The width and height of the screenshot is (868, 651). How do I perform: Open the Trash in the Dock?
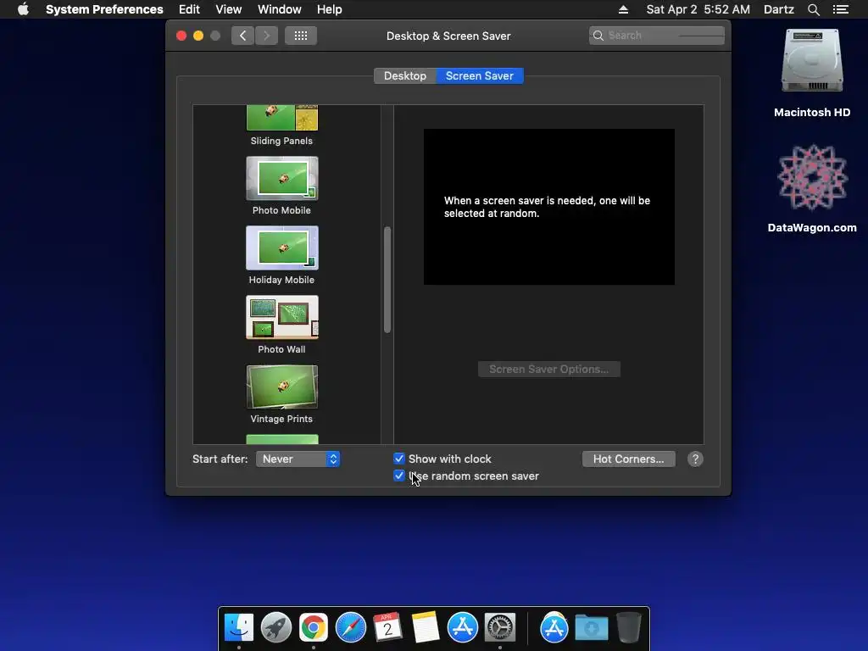click(628, 628)
